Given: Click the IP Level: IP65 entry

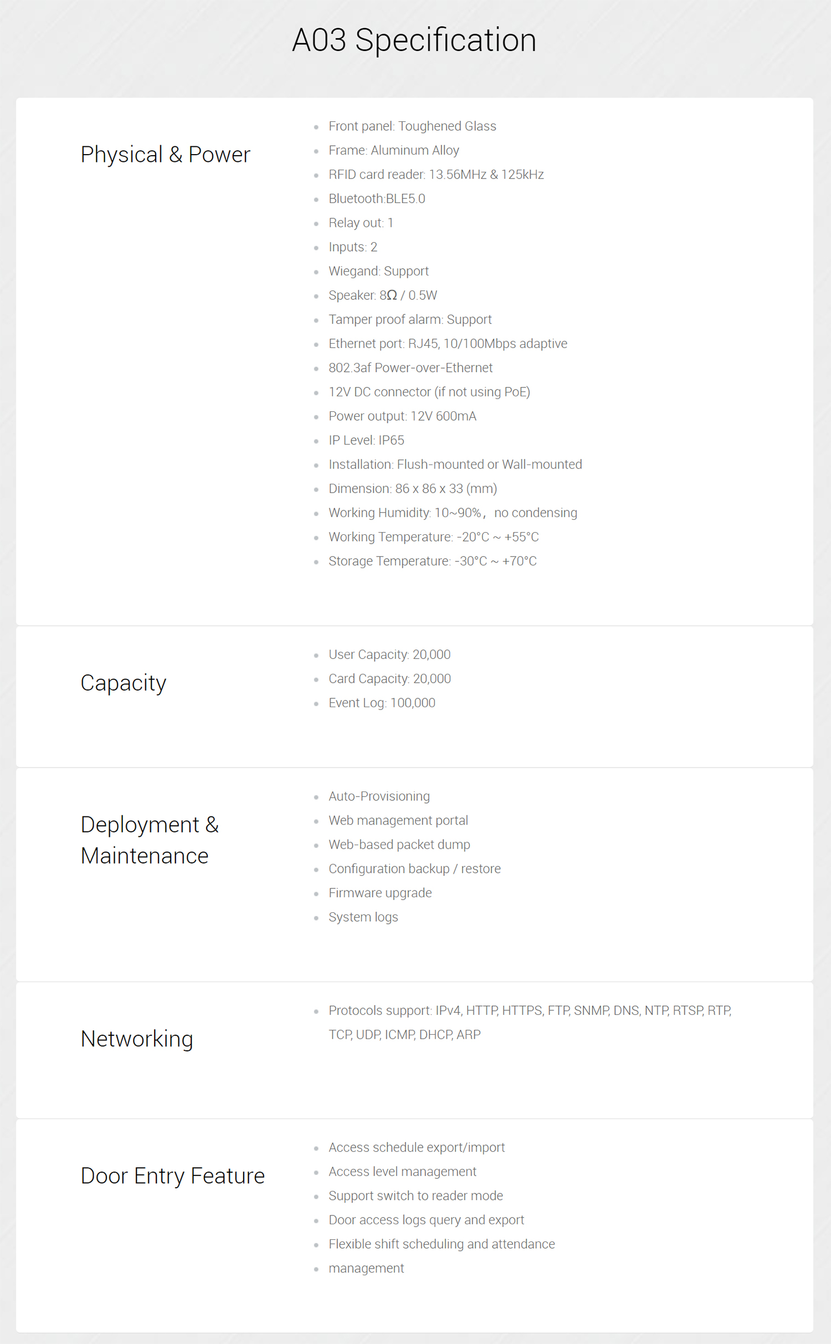Looking at the screenshot, I should tap(366, 440).
